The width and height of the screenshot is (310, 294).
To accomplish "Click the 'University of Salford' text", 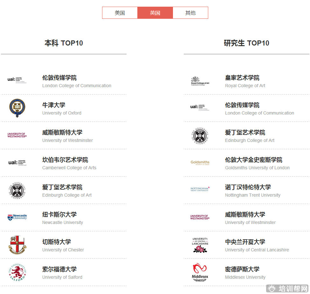I will [62, 277].
